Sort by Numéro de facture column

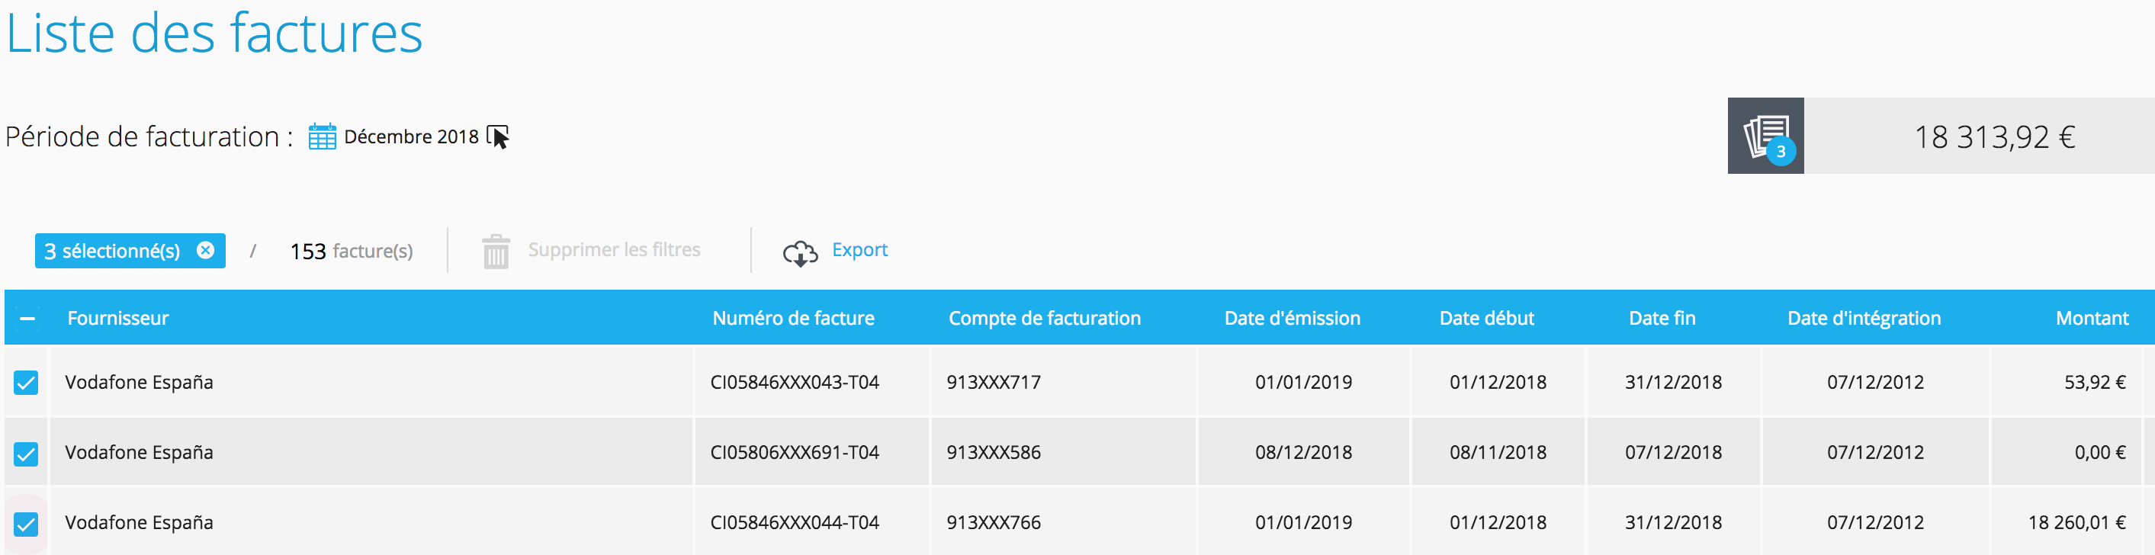point(793,319)
